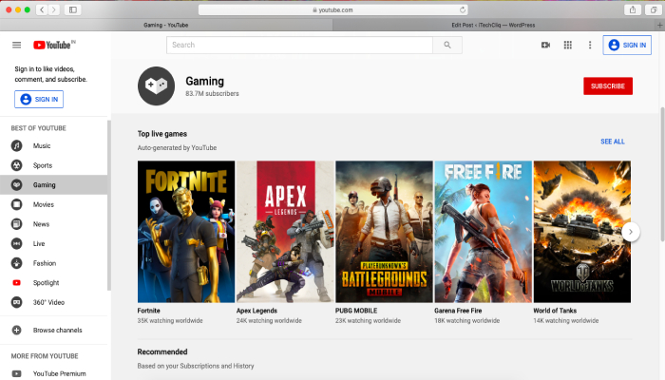Image resolution: width=665 pixels, height=380 pixels.
Task: Click in the YouTube search field
Action: (299, 45)
